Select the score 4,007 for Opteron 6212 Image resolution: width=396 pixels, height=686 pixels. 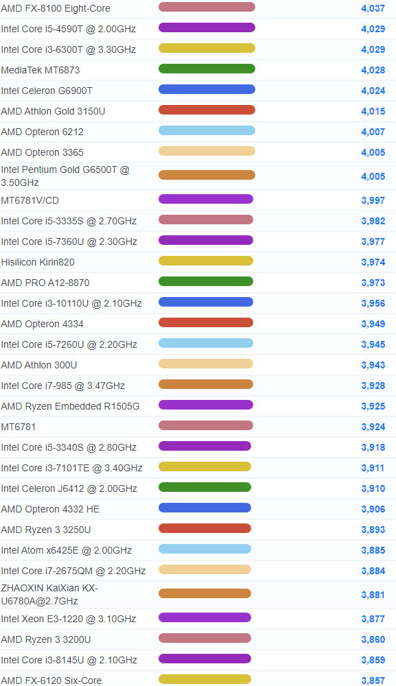(373, 132)
